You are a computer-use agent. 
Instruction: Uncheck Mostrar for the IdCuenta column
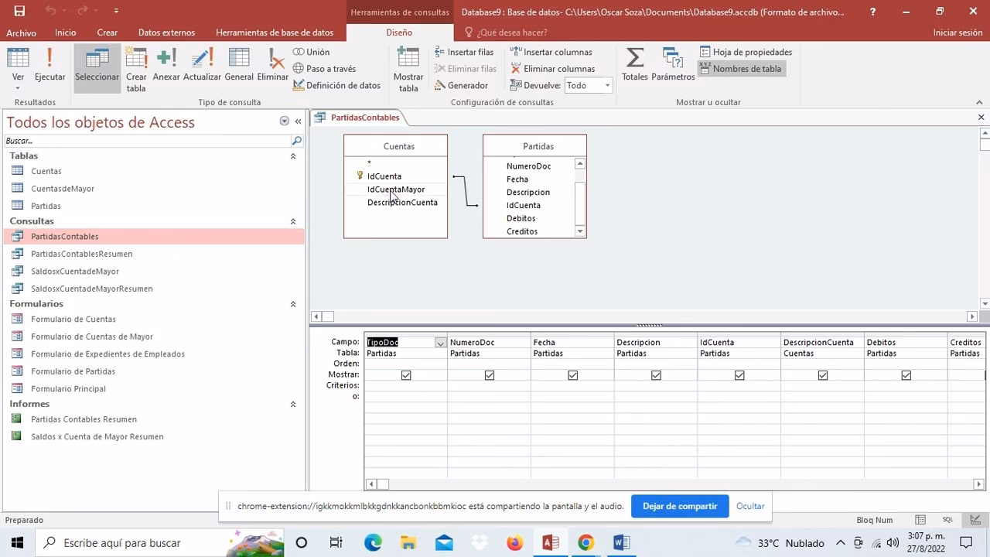coord(740,375)
